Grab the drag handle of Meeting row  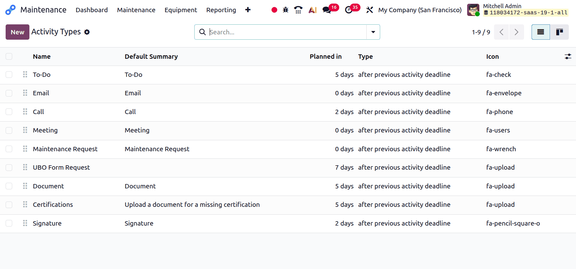point(25,130)
